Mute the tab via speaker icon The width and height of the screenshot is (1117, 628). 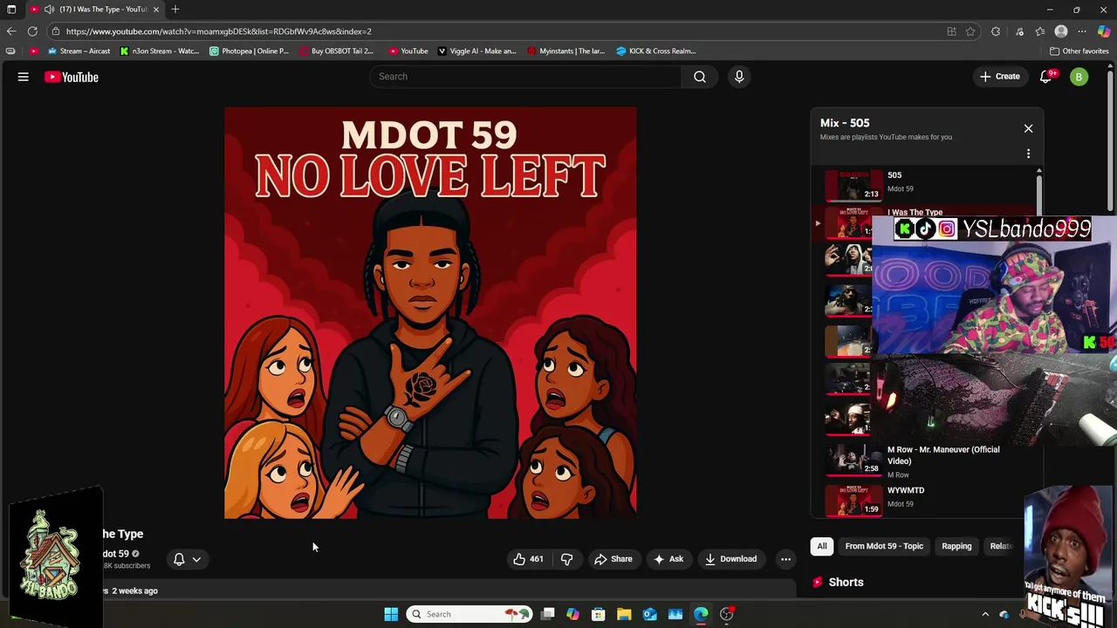click(49, 9)
